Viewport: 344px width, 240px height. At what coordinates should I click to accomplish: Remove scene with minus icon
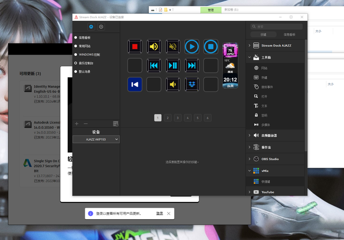click(x=86, y=124)
